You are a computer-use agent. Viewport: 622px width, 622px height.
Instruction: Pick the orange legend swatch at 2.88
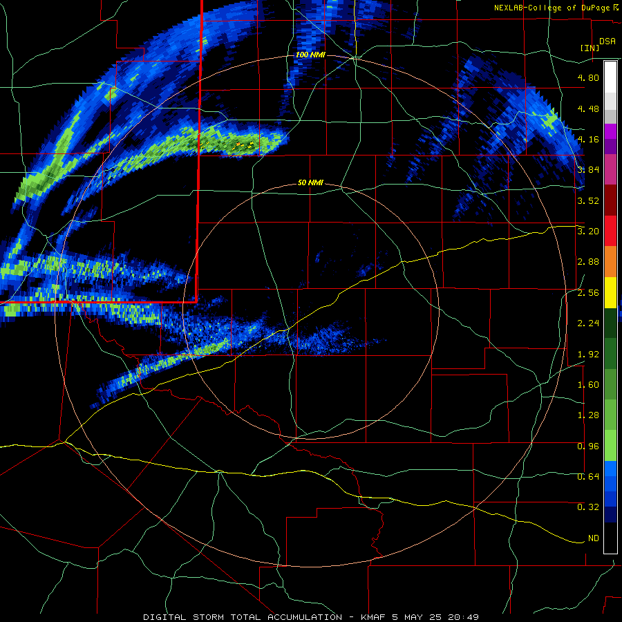point(610,262)
